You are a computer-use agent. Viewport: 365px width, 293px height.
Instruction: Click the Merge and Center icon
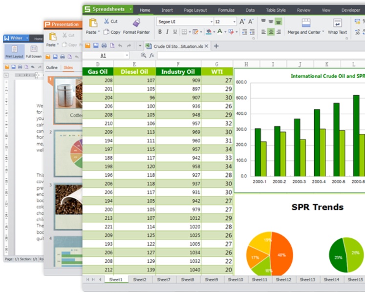306,23
